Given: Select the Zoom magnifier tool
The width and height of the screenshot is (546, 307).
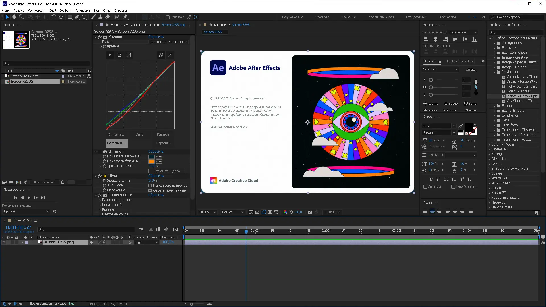Looking at the screenshot, I should tap(21, 17).
